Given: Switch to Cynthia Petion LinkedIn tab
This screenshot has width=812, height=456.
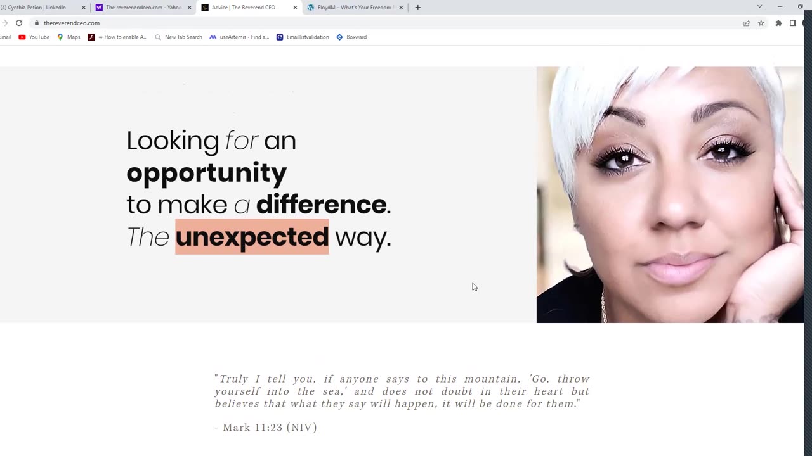Looking at the screenshot, I should (38, 8).
